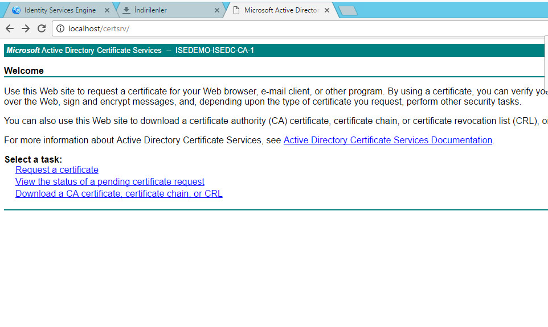Click the ISEDEMO-ISEDC-CA-1 banner text
Screen dimensions: 548x327
215,51
